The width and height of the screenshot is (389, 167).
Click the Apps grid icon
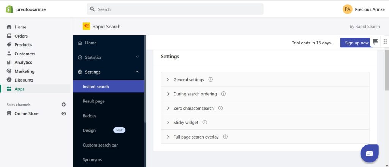pos(9,89)
